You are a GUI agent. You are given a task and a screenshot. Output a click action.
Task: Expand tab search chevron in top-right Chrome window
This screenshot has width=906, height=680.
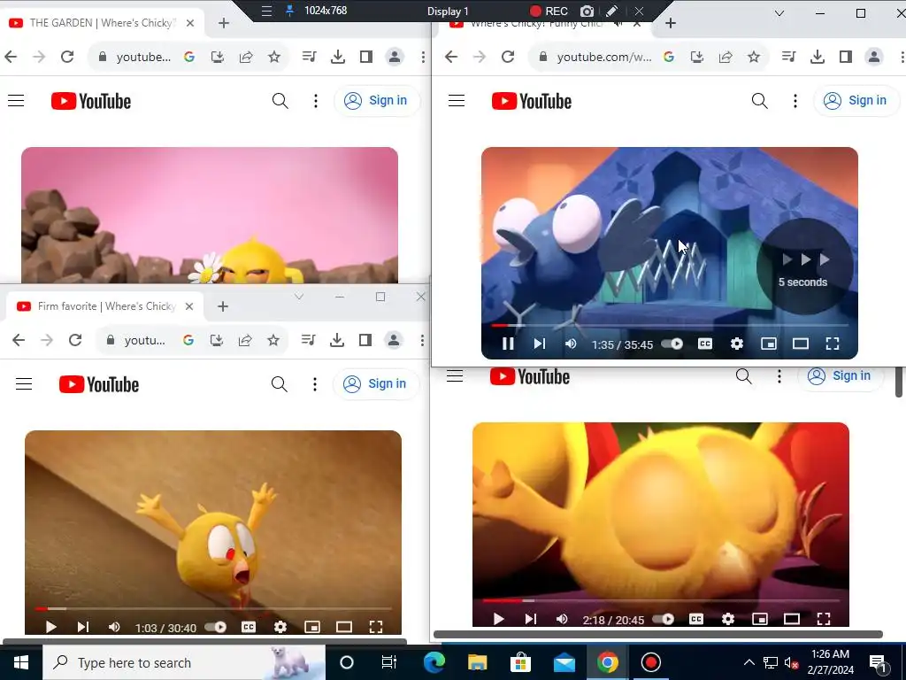click(779, 13)
